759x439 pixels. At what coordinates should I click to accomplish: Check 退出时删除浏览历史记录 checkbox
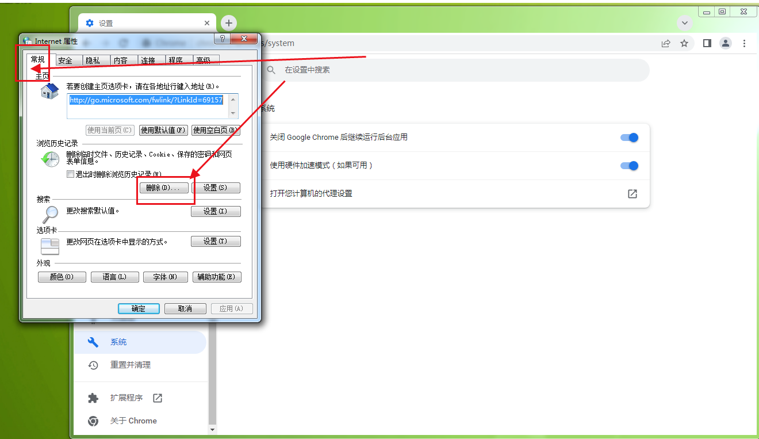coord(70,174)
